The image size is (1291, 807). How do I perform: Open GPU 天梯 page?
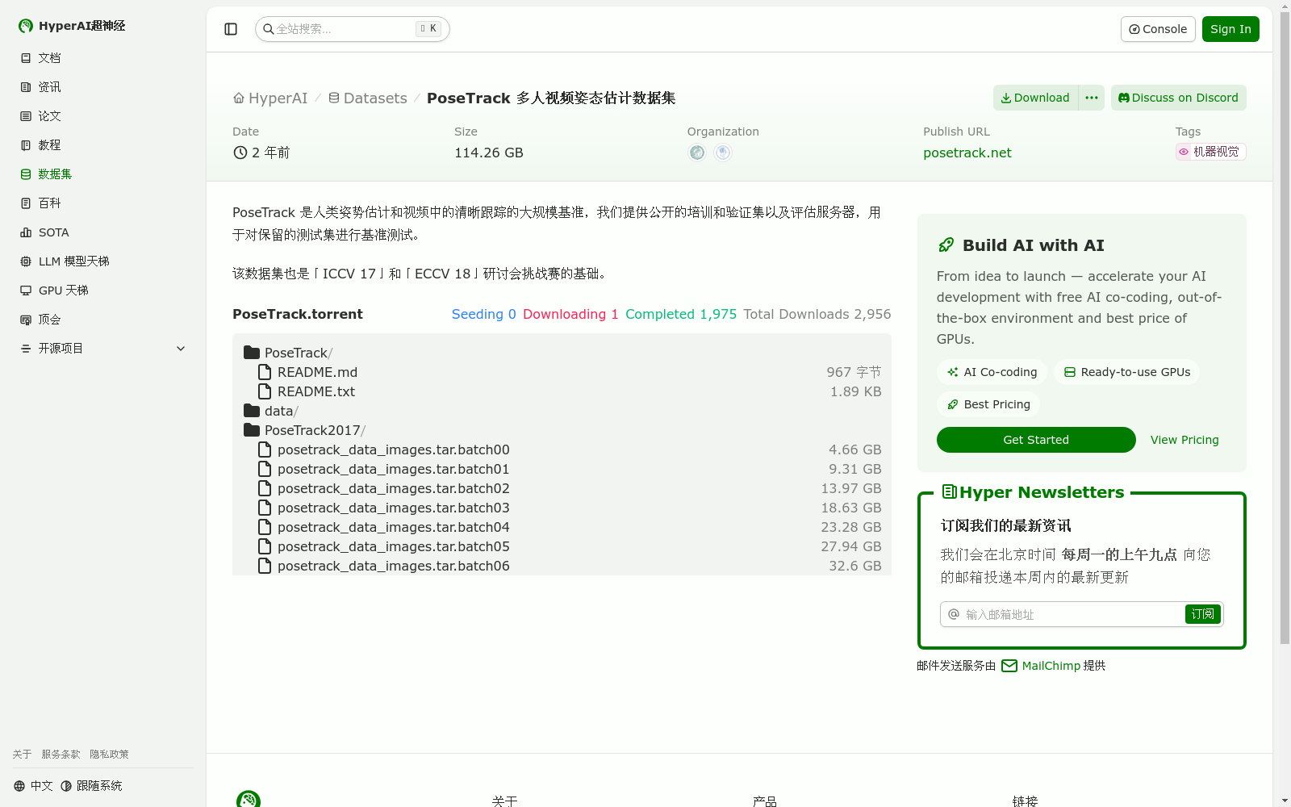point(103,291)
